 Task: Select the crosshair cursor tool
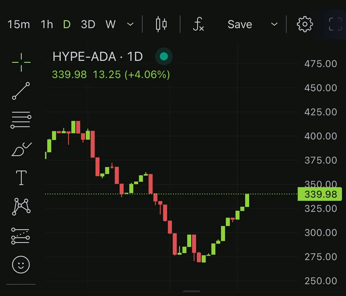point(21,62)
